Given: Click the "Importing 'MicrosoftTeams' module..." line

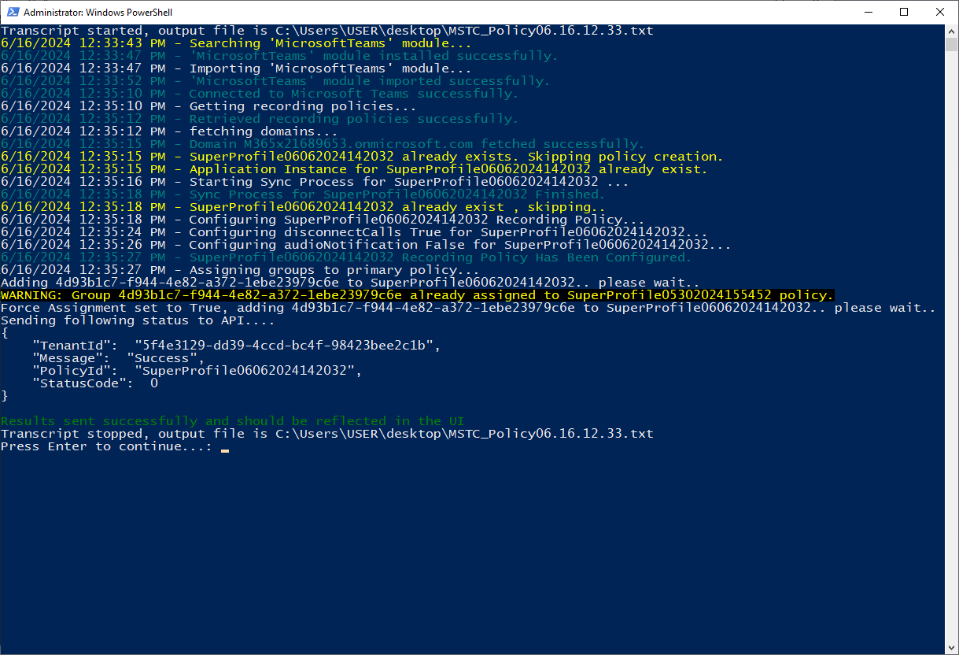Looking at the screenshot, I should (236, 68).
